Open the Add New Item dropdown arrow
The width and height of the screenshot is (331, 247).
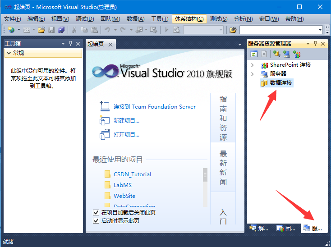[x=34, y=30]
